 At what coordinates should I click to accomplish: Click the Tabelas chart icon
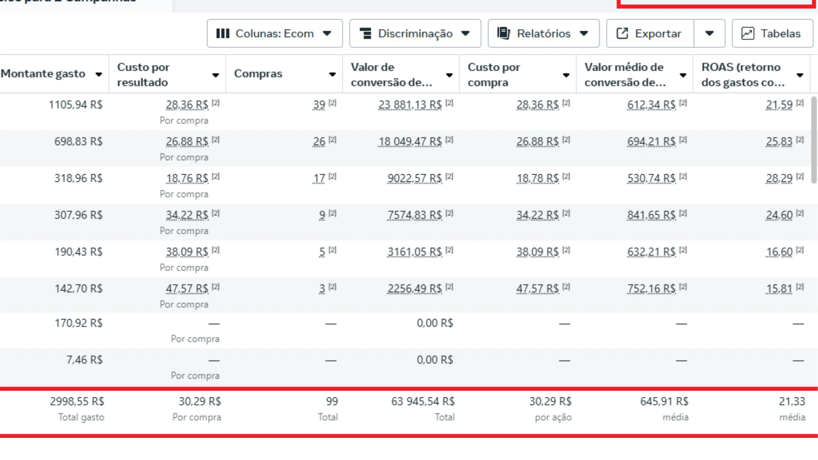point(748,33)
